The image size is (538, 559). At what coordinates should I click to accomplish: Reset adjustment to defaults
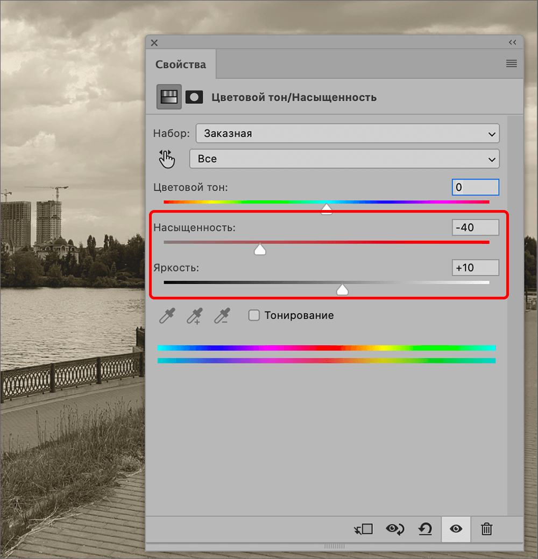coord(425,529)
